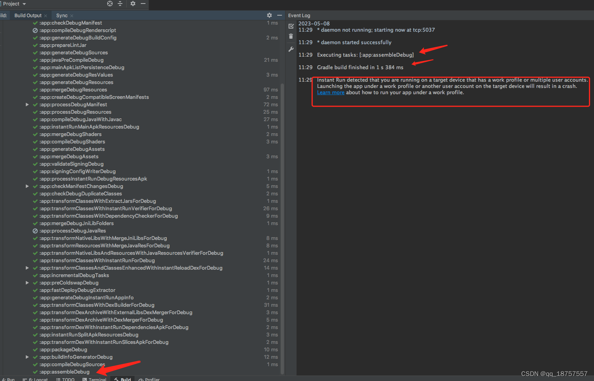Open the TODO tool window
Viewport: 594px width, 381px height.
(x=67, y=379)
